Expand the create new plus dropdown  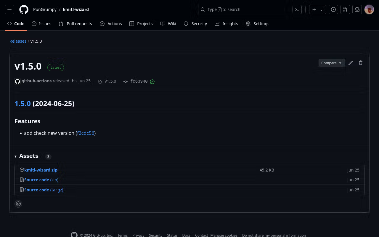click(x=317, y=9)
